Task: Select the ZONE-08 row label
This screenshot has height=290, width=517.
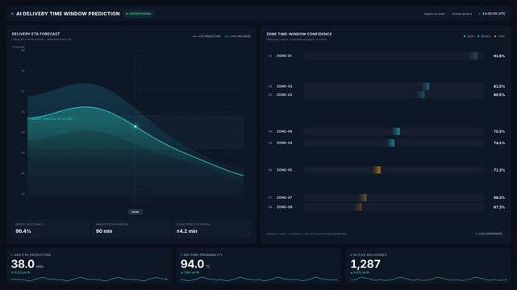Action: pos(284,207)
